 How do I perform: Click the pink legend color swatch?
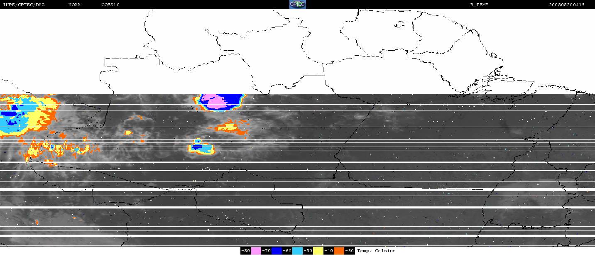point(256,251)
